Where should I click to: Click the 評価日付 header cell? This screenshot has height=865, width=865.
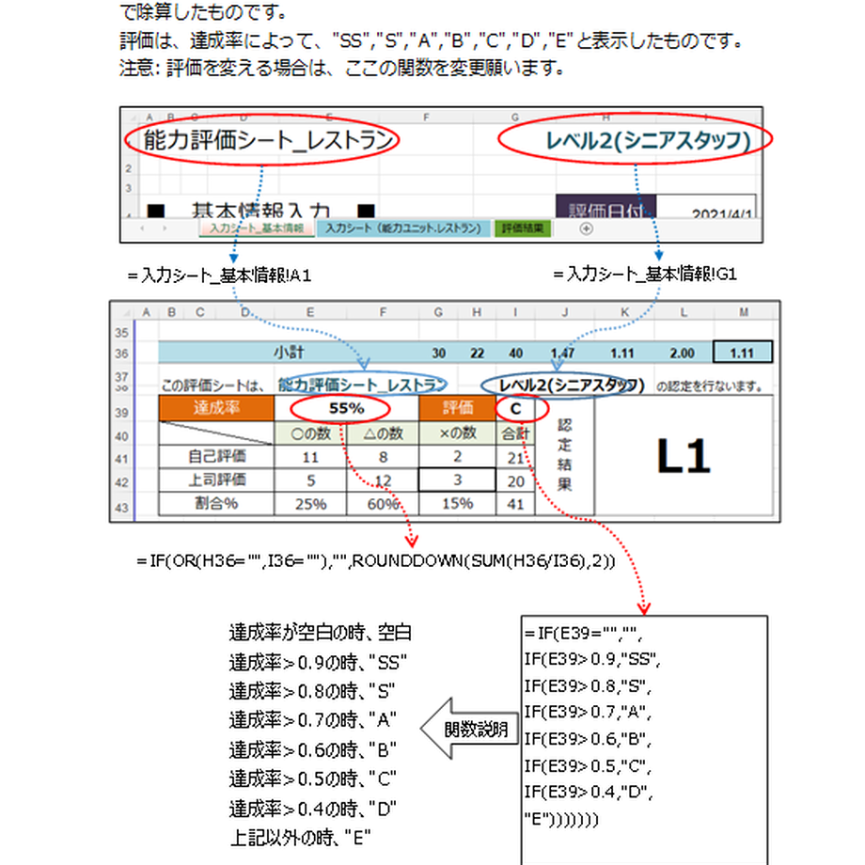click(605, 208)
